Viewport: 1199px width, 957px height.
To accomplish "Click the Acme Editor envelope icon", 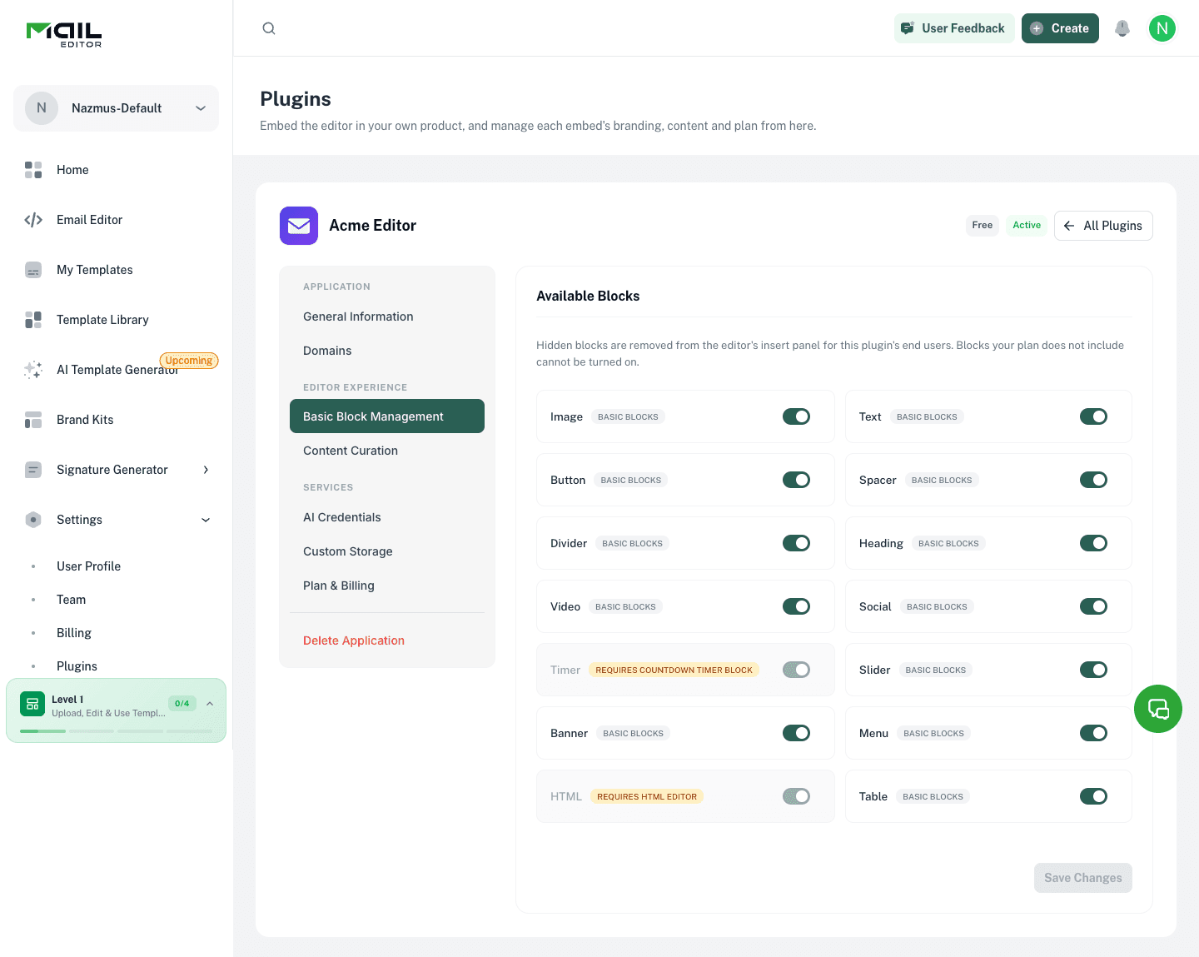I will [x=299, y=226].
